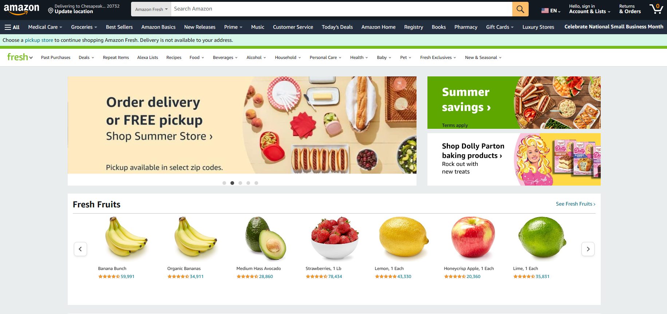The image size is (667, 314).
Task: Open the Amazon Fresh search category dropdown
Action: point(151,9)
